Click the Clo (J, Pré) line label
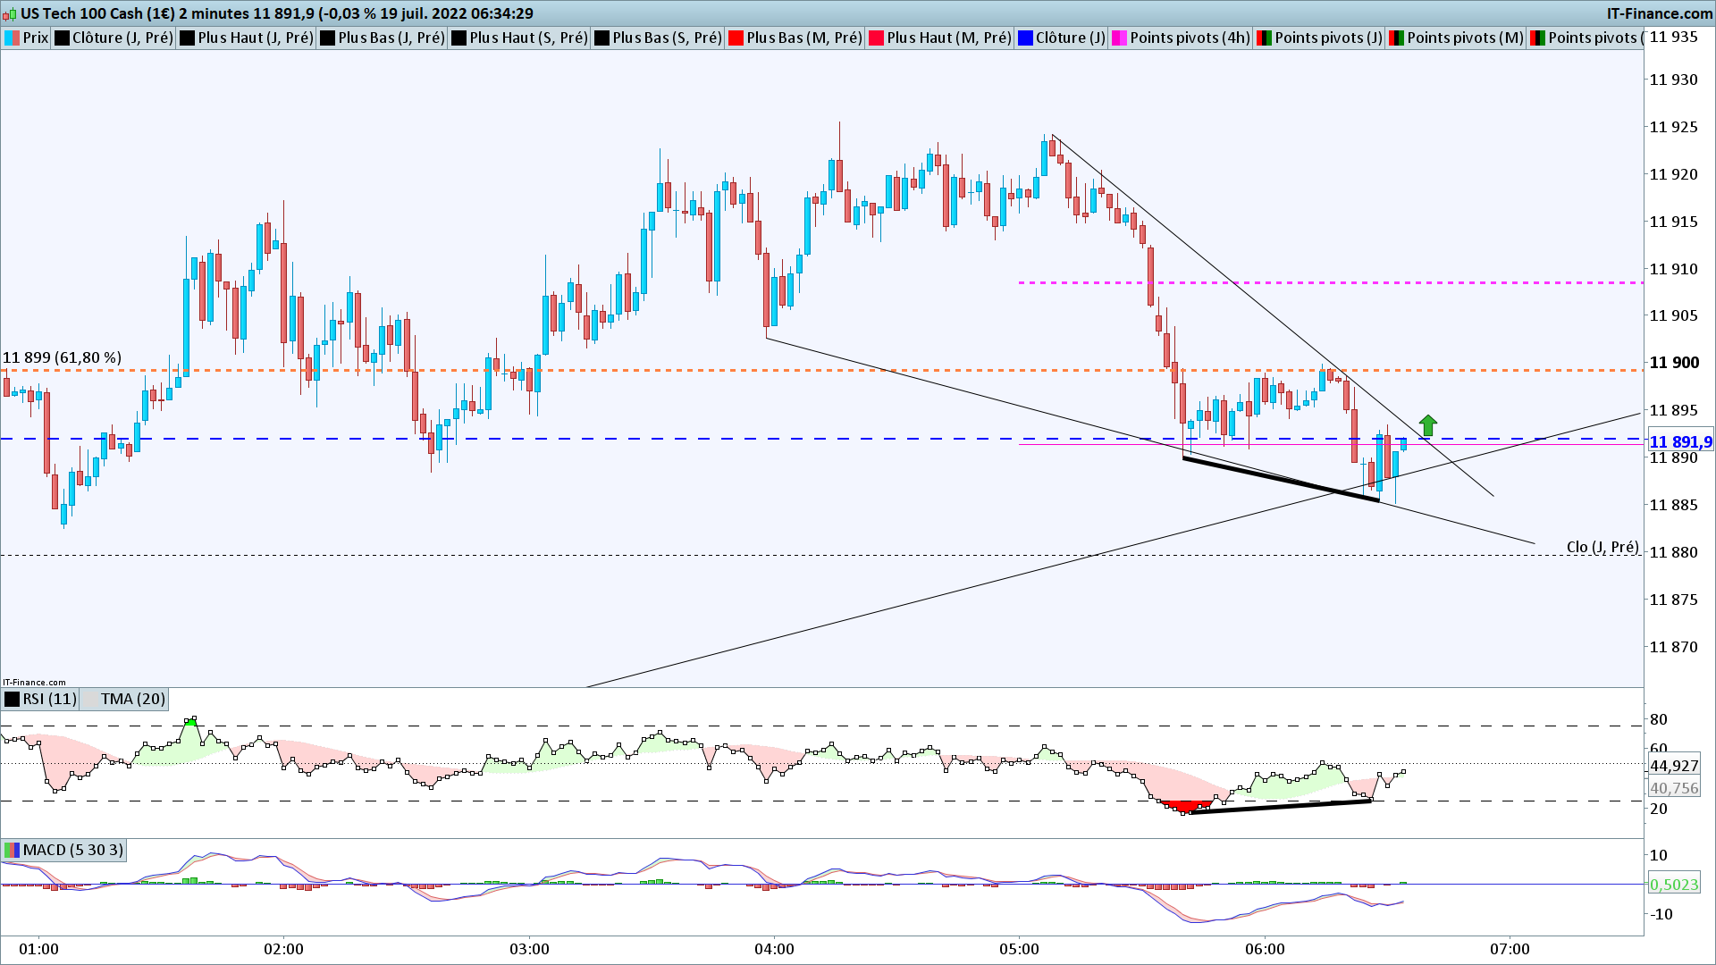Screen dimensions: 1716x965 [1602, 547]
